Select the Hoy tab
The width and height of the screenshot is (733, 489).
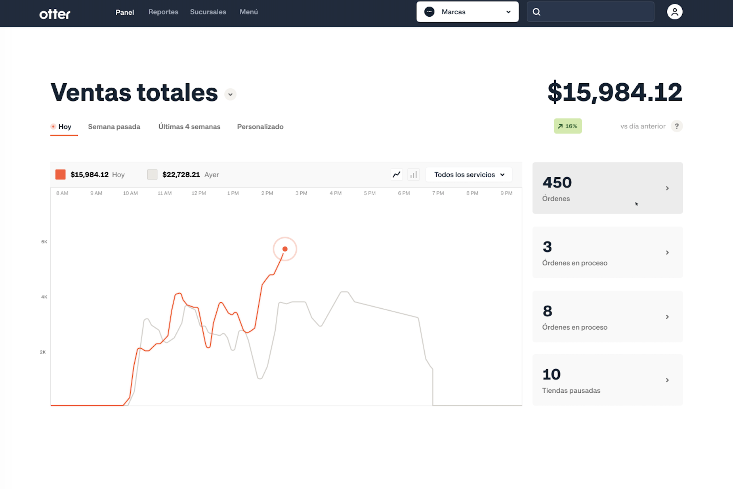64,127
